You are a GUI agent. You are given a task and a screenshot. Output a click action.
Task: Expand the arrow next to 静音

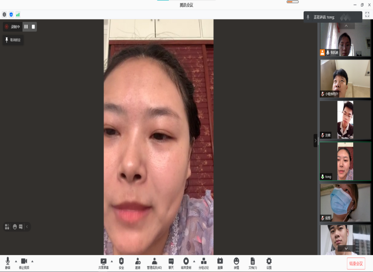tap(16, 261)
